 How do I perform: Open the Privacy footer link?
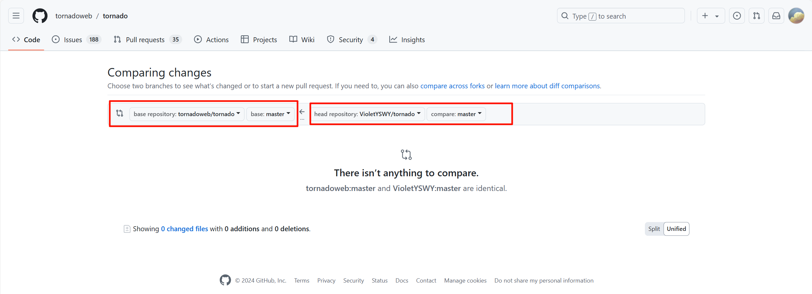tap(326, 281)
